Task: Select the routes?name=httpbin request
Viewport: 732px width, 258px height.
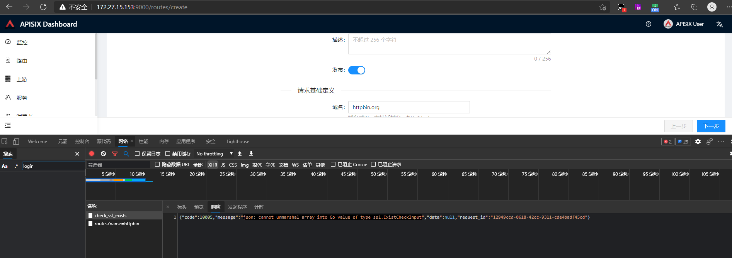Action: [124, 224]
